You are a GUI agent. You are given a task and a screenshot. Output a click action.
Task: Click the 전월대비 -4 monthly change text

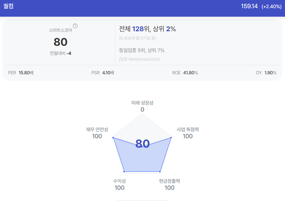pyautogui.click(x=60, y=53)
